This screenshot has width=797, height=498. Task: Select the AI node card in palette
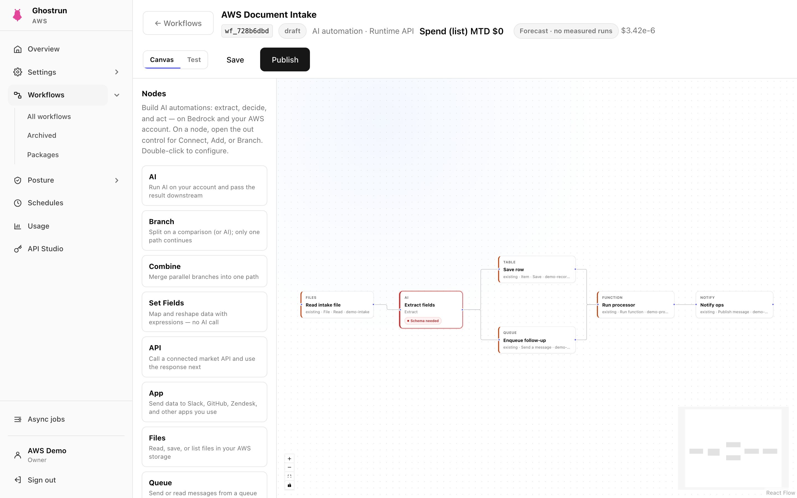pyautogui.click(x=204, y=186)
